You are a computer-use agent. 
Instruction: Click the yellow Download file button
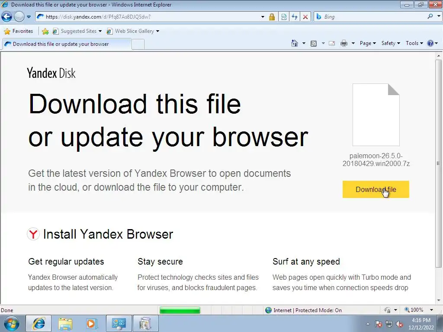click(x=376, y=189)
